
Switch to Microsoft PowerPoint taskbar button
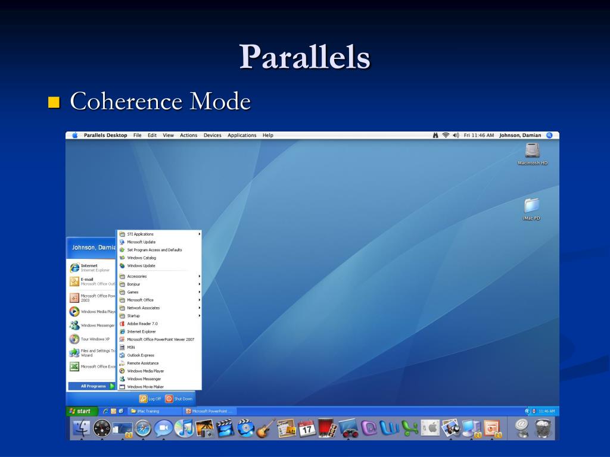pos(209,411)
